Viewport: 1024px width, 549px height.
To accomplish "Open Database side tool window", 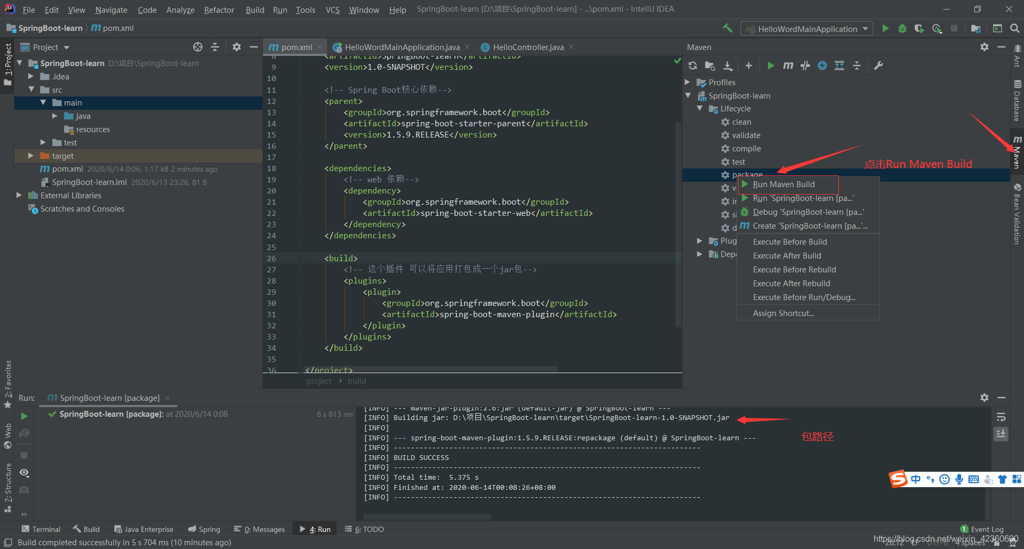I will pos(1017,101).
